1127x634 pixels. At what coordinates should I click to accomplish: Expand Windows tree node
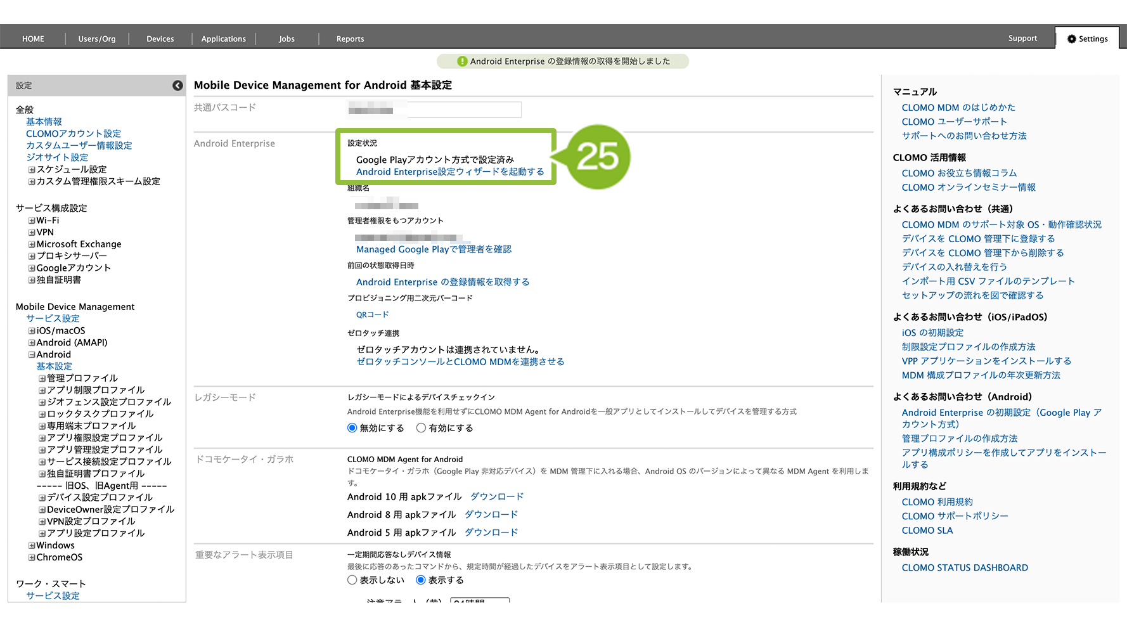(x=32, y=546)
